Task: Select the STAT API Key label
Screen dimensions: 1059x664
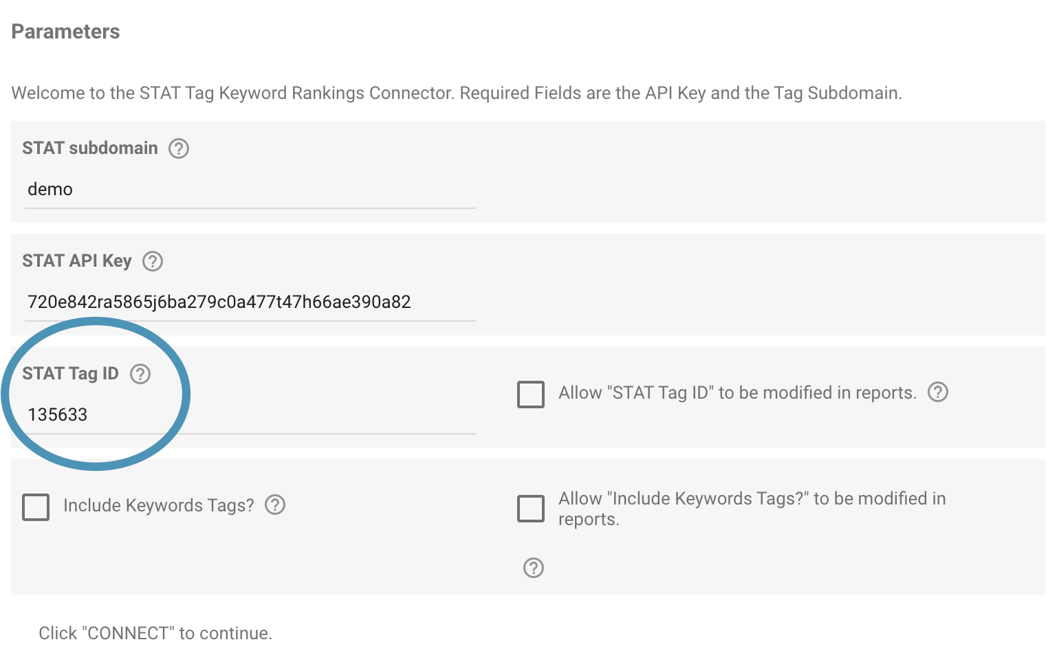Action: point(77,261)
